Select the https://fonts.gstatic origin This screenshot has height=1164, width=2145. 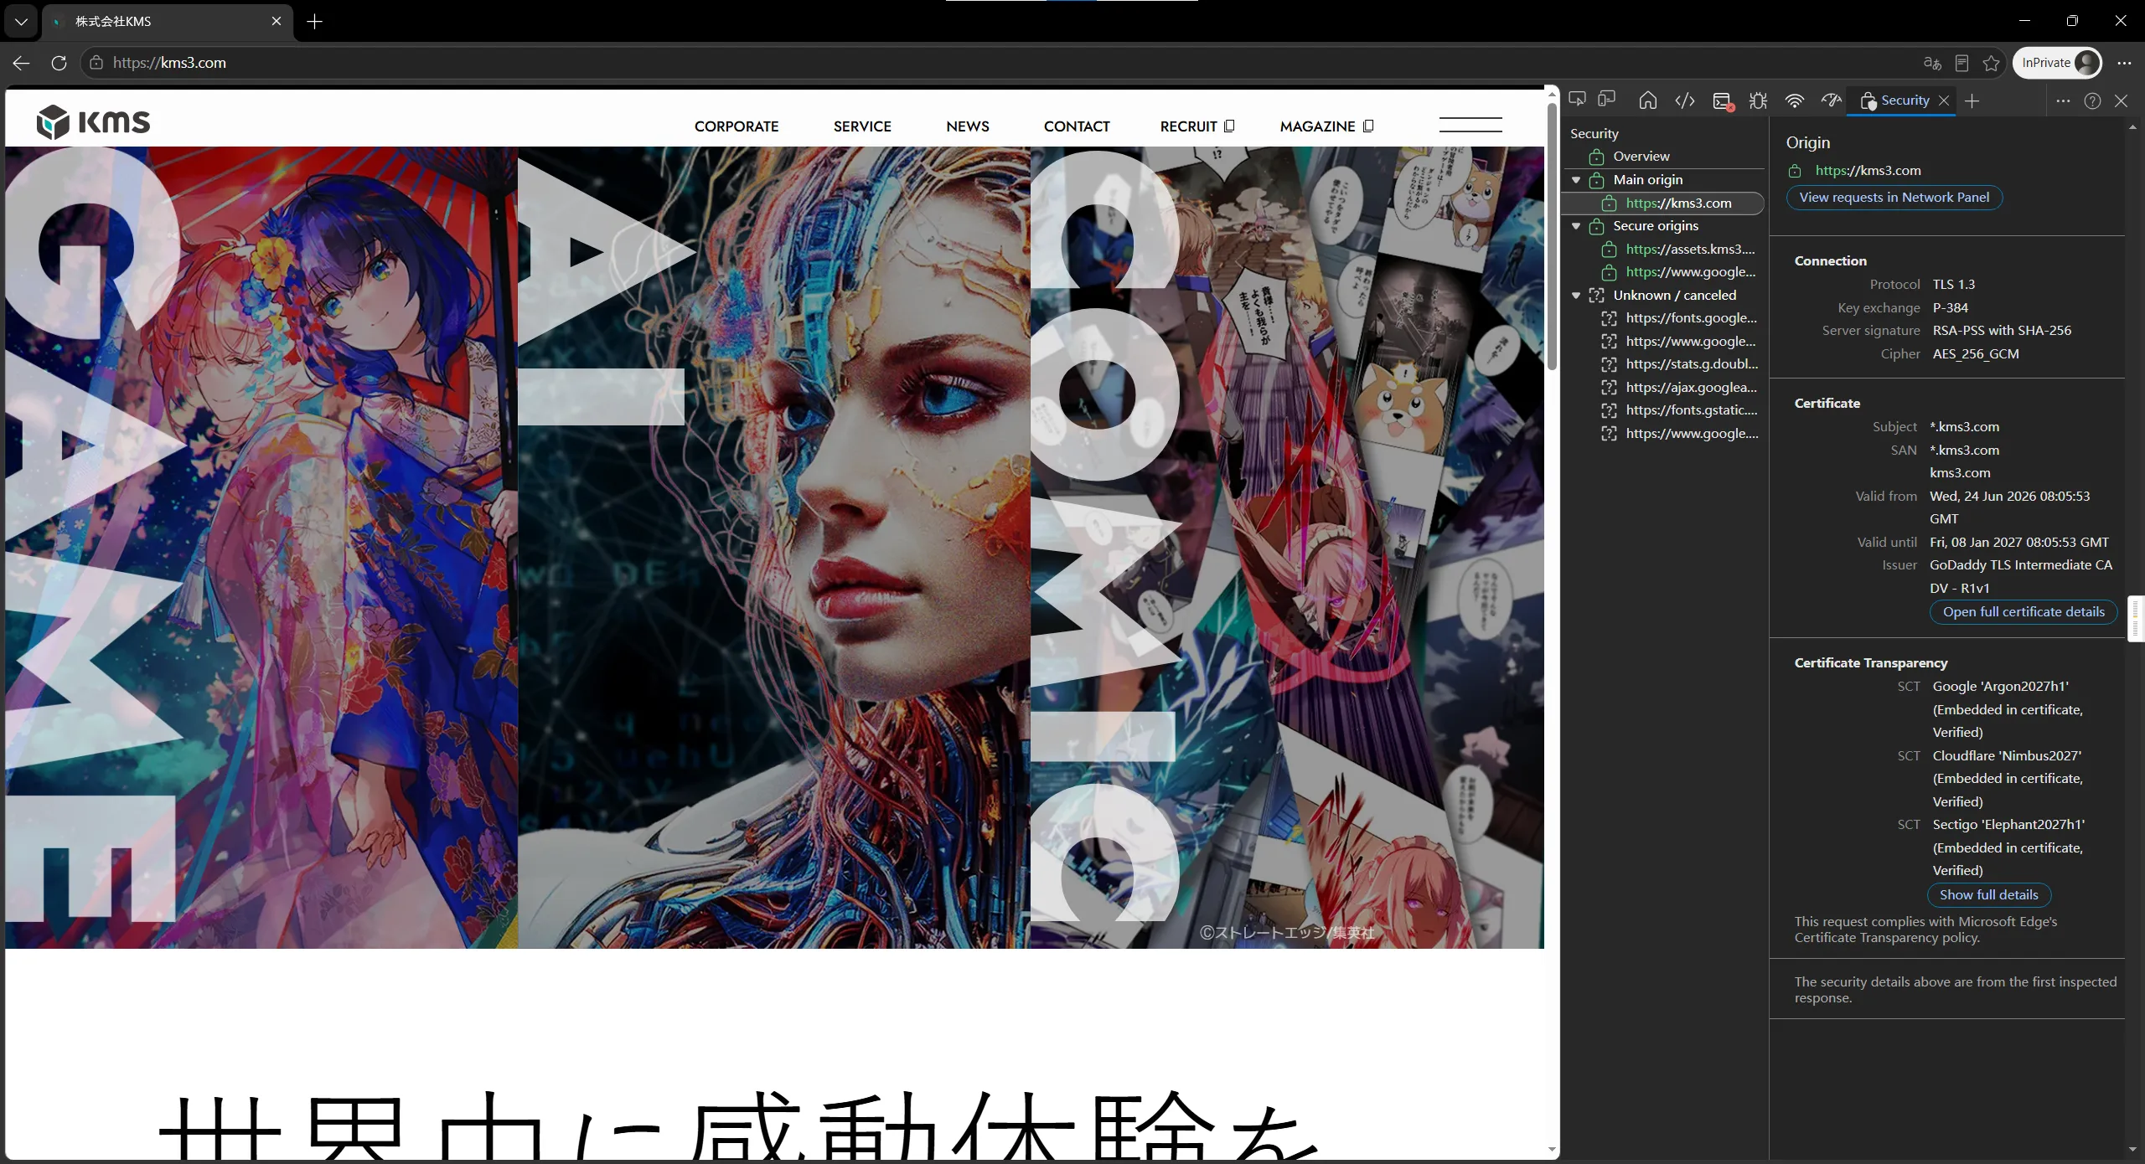(x=1665, y=410)
